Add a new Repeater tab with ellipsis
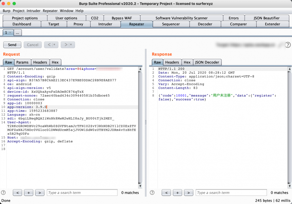This screenshot has width=292, height=204. [18, 33]
